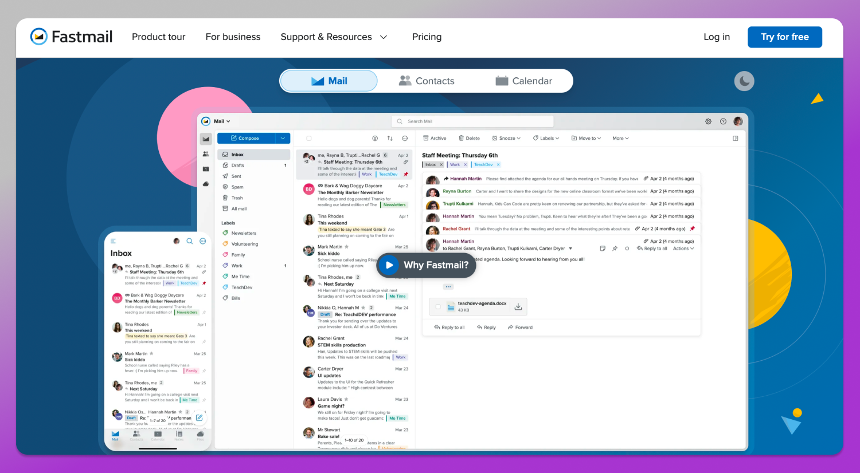Viewport: 860px width, 473px height.
Task: Check the teachdev-agenda.docx attachment checkbox
Action: point(438,307)
